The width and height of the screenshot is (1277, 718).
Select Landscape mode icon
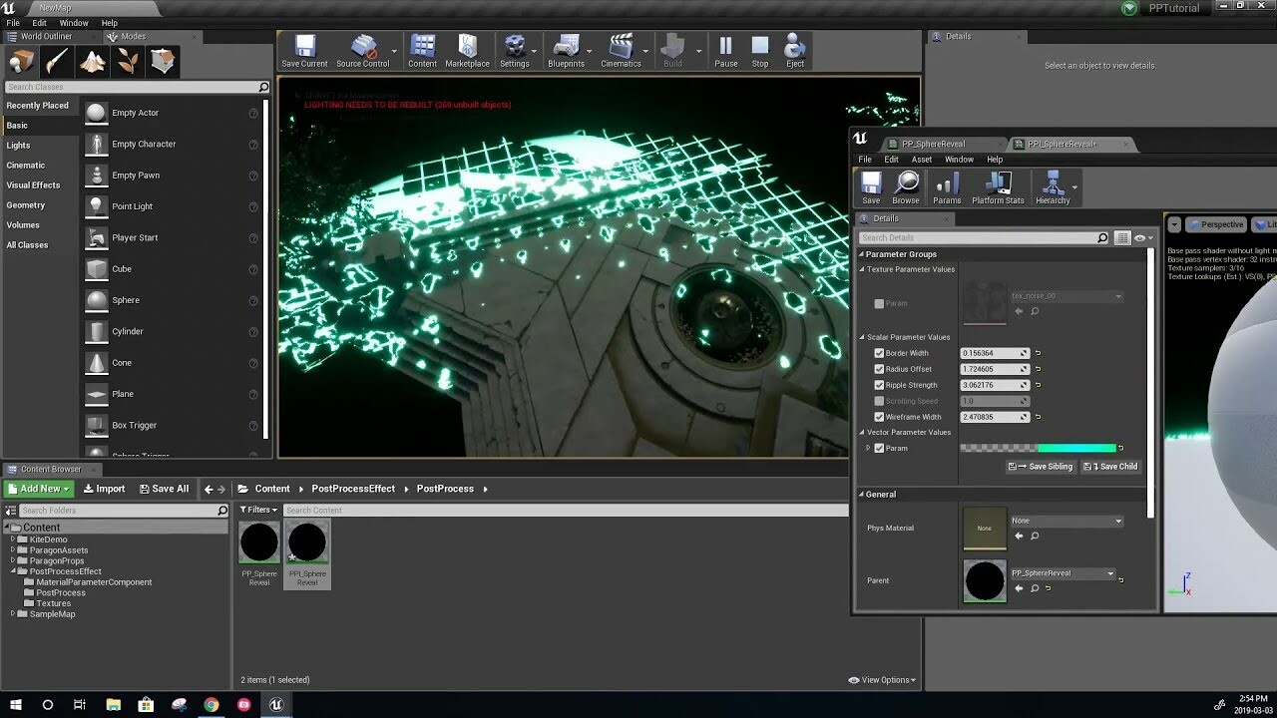coord(93,62)
